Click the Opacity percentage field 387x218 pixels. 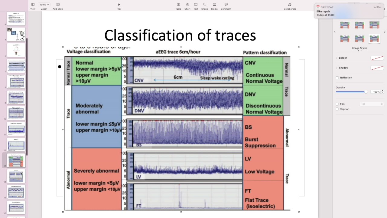[x=376, y=92]
